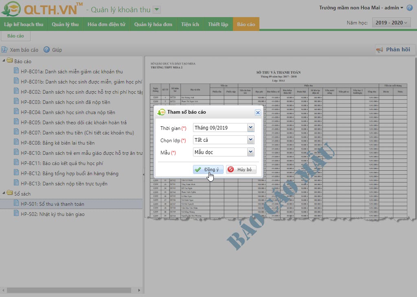Click the Báo cáo sub tab
The width and height of the screenshot is (417, 297).
click(x=16, y=36)
